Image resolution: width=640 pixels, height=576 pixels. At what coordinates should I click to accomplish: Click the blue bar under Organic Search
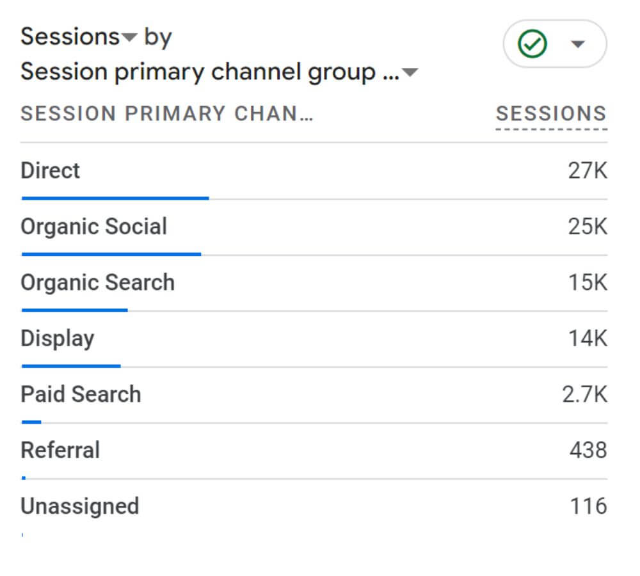(x=75, y=310)
